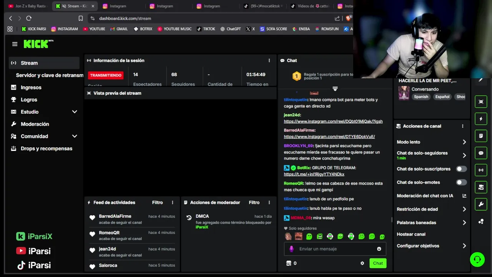The height and width of the screenshot is (277, 492).
Task: Click the address bar URL dashboard.kick.com/stream
Action: tap(125, 18)
